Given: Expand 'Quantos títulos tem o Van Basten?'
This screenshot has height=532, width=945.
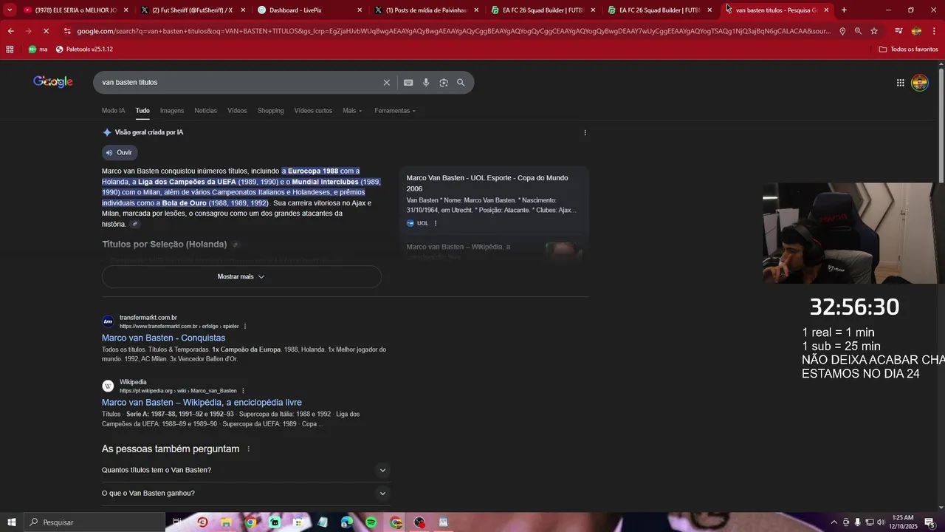Looking at the screenshot, I should 245,470.
